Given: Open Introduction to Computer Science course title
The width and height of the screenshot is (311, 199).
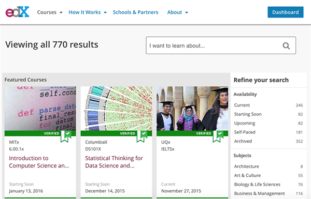Looking at the screenshot, I should point(39,162).
